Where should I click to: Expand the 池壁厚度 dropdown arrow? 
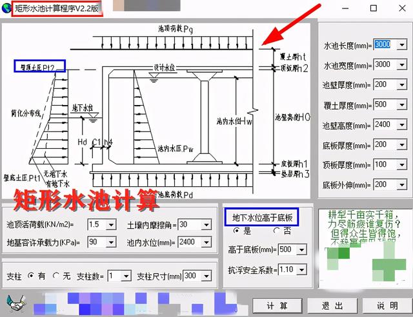(x=401, y=84)
